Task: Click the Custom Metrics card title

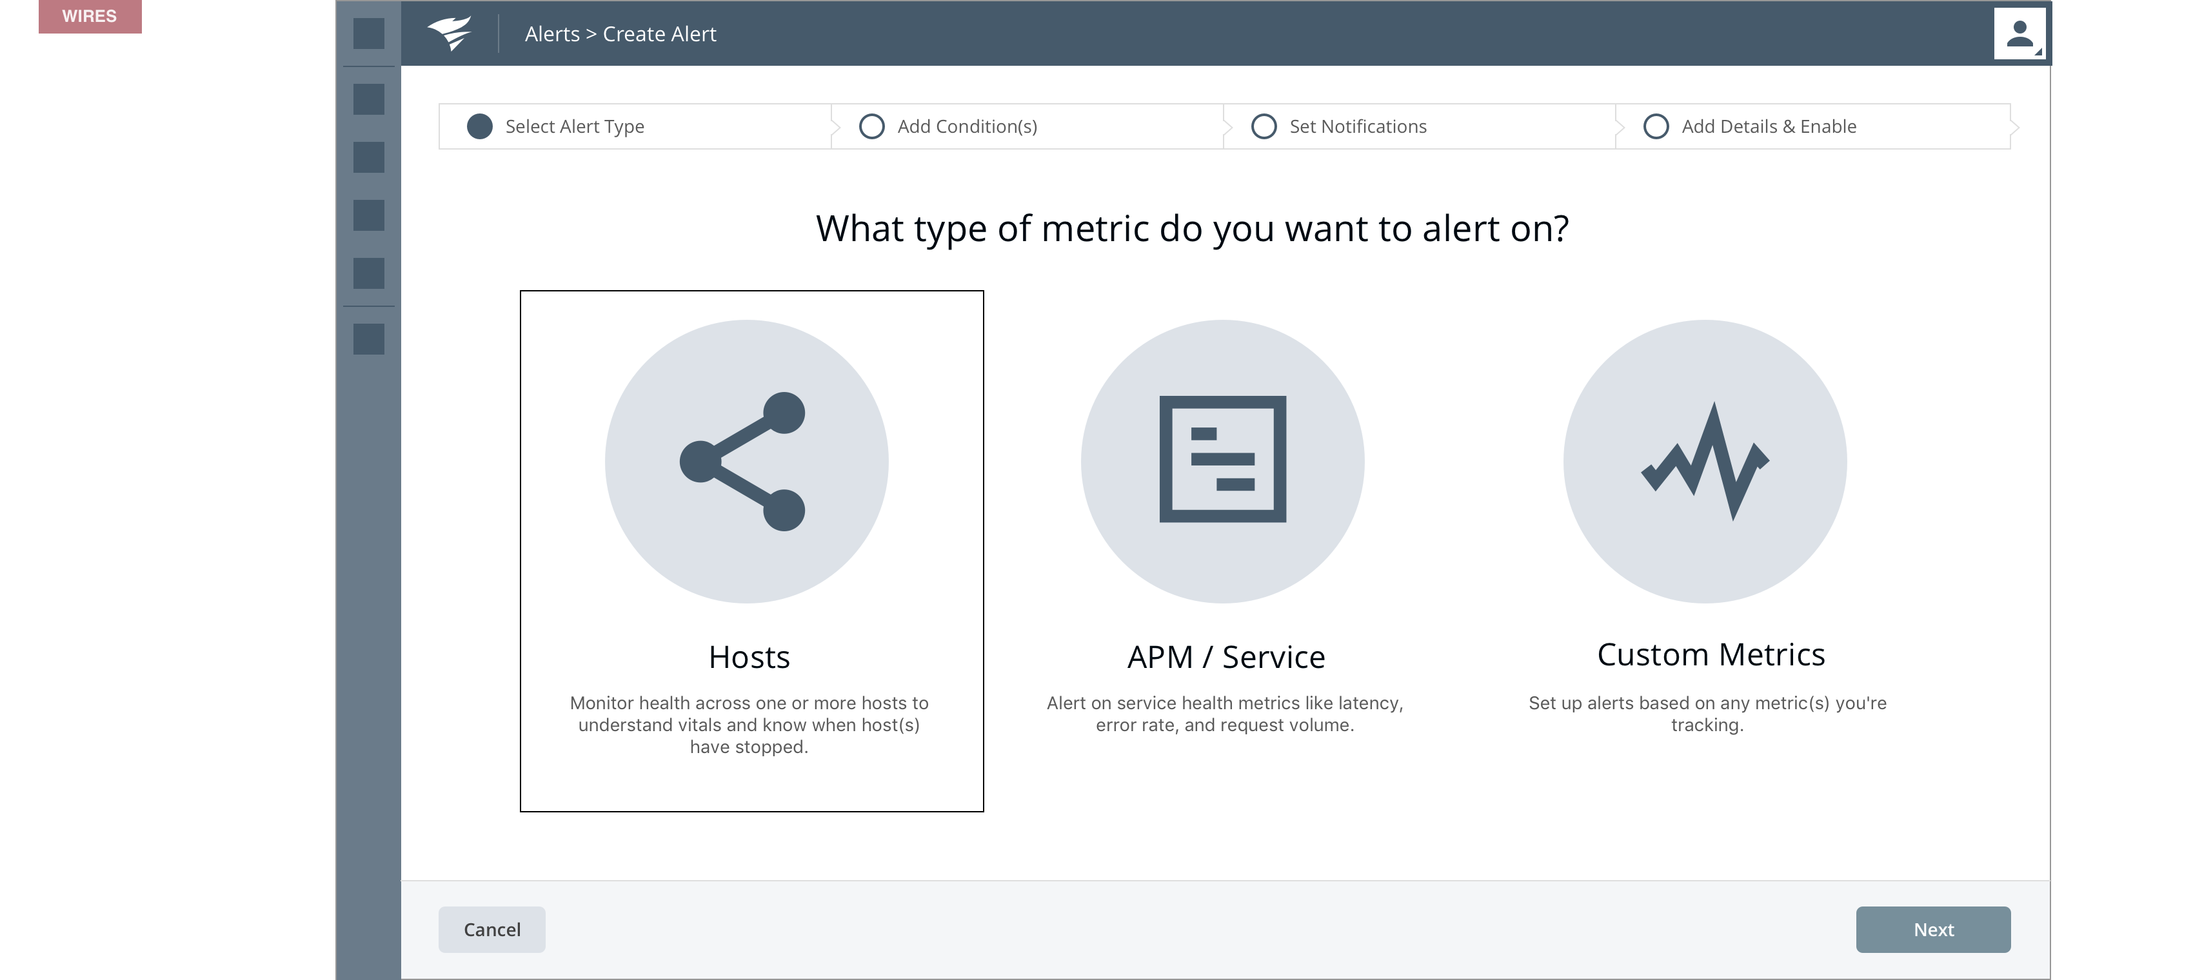Action: pos(1711,654)
